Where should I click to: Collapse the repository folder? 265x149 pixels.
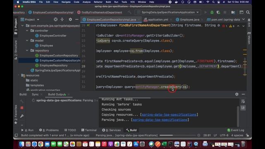[27, 50]
